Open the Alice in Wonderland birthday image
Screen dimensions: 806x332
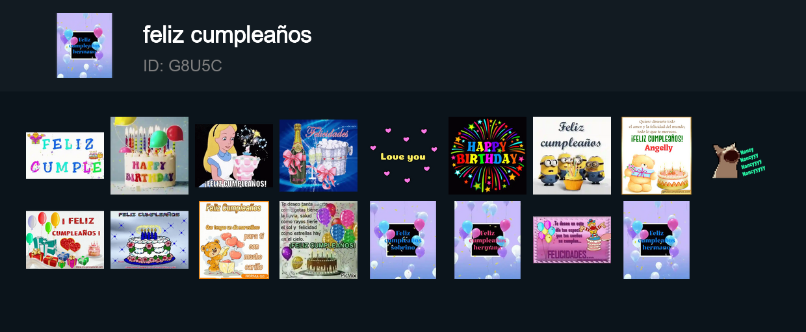point(234,156)
